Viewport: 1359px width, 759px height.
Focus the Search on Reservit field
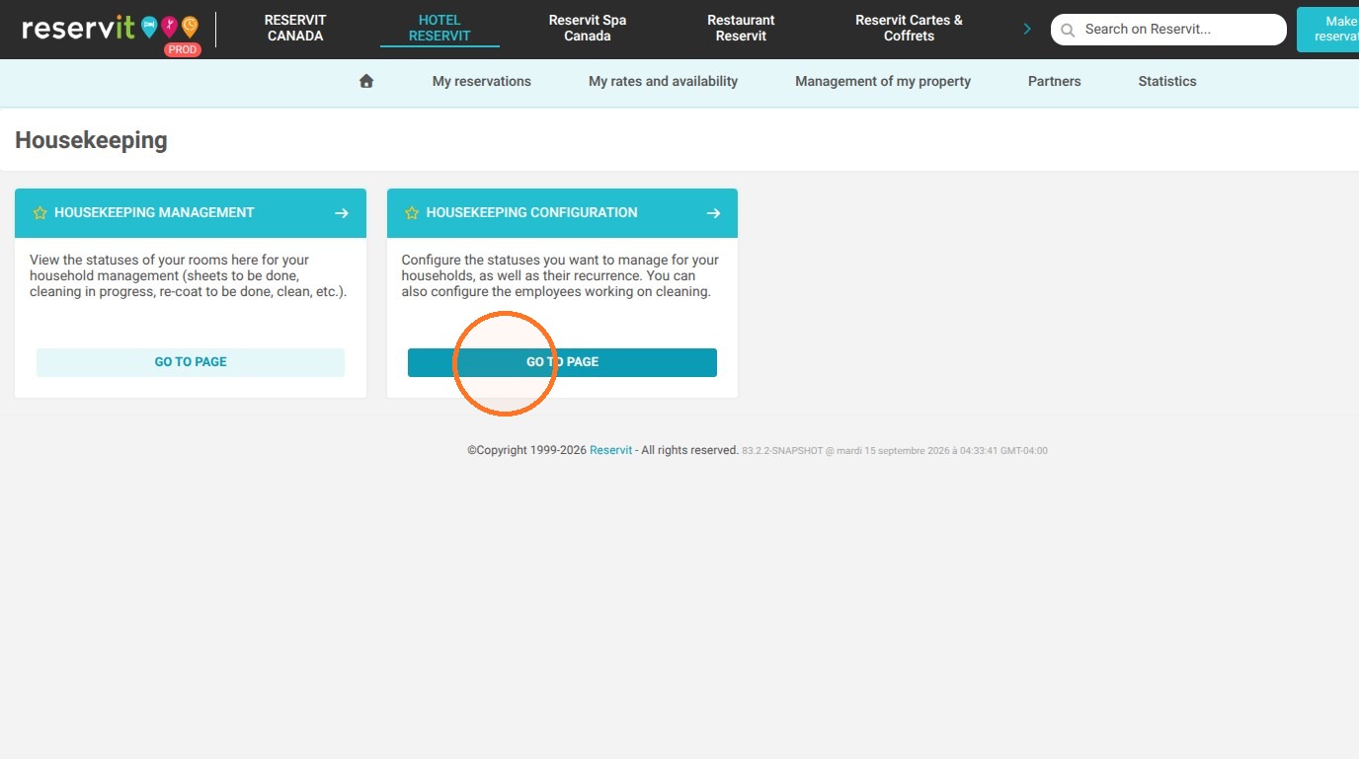pos(1168,30)
